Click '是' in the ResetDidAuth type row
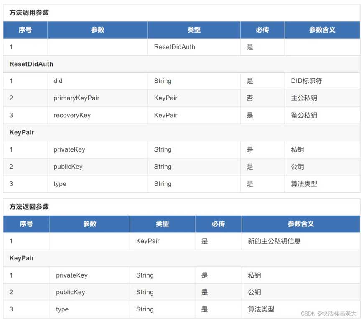361x319 pixels. [250, 47]
